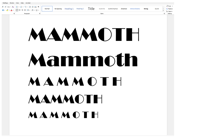Expand the Find dropdown arrow

point(172,6)
